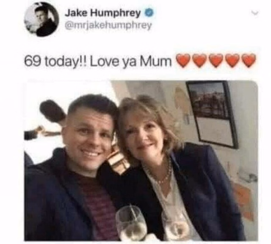Select the "69 today!!" tweet text
271x244 pixels.
(56, 61)
